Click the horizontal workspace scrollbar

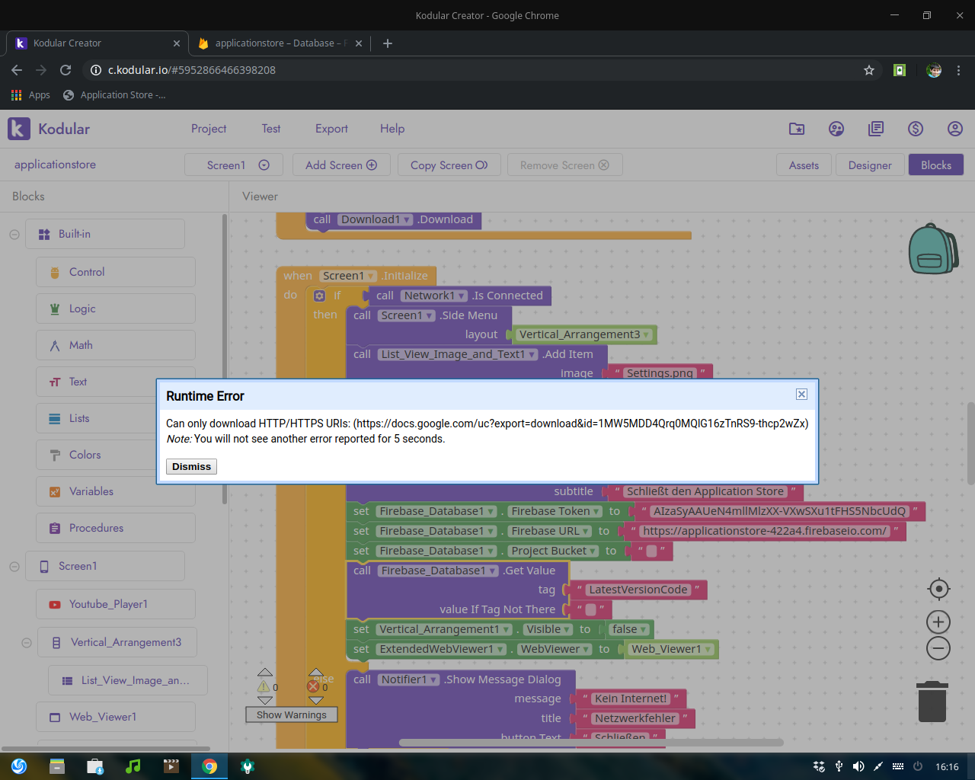(x=590, y=742)
